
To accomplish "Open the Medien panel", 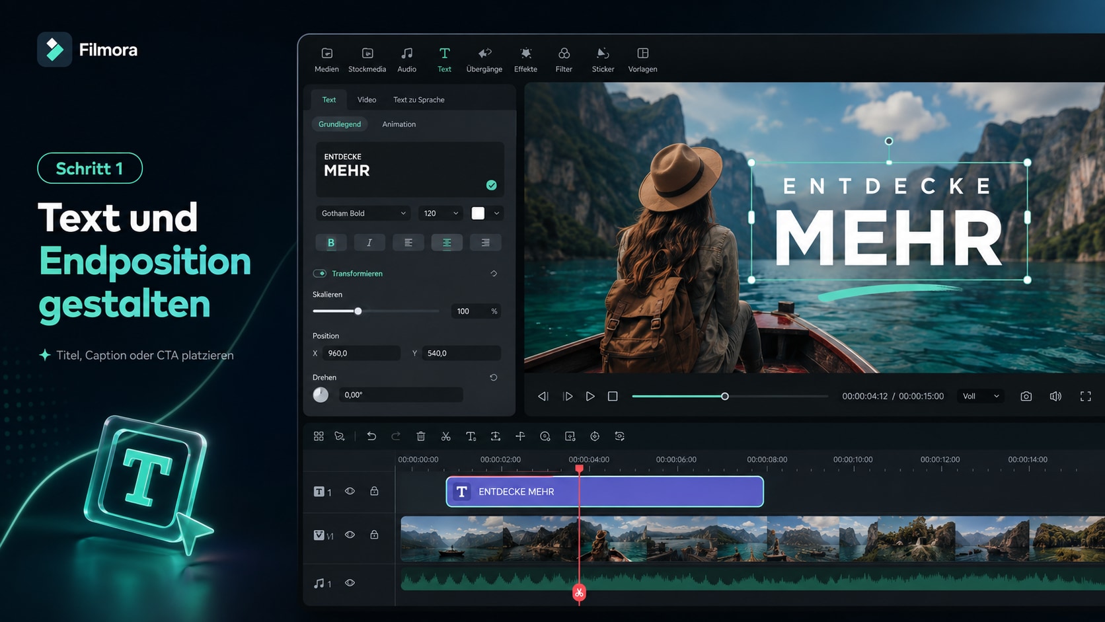I will (x=326, y=59).
